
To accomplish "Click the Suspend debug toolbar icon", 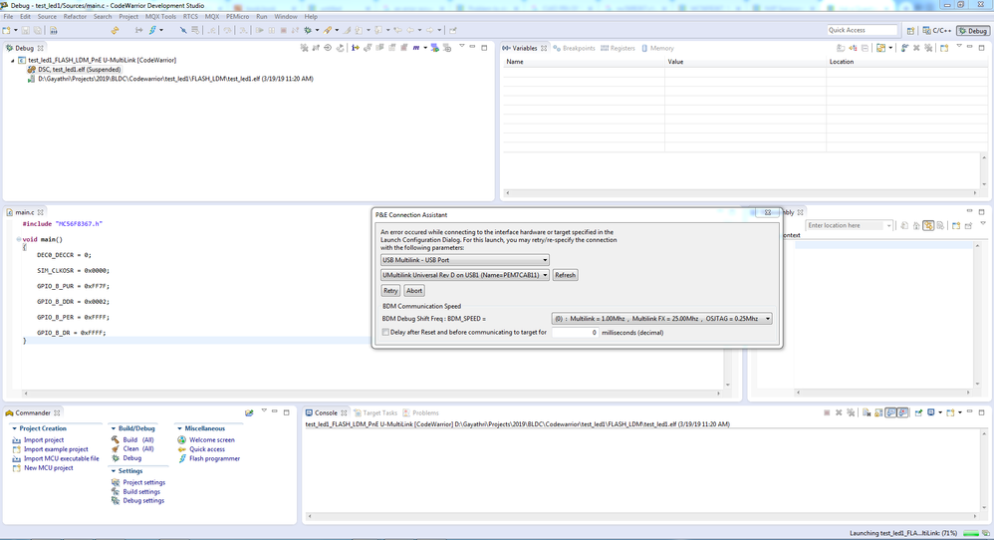I will click(271, 31).
